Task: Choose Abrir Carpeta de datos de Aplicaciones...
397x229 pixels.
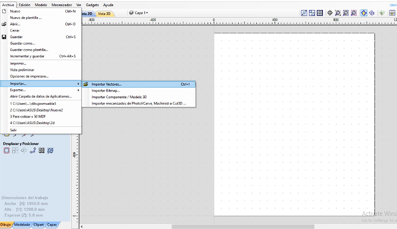Action: (41, 97)
